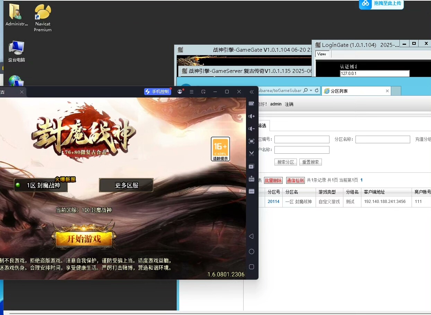Viewport: 431px width, 315px height.
Task: Open the emulator hamburger menu
Action: click(192, 92)
